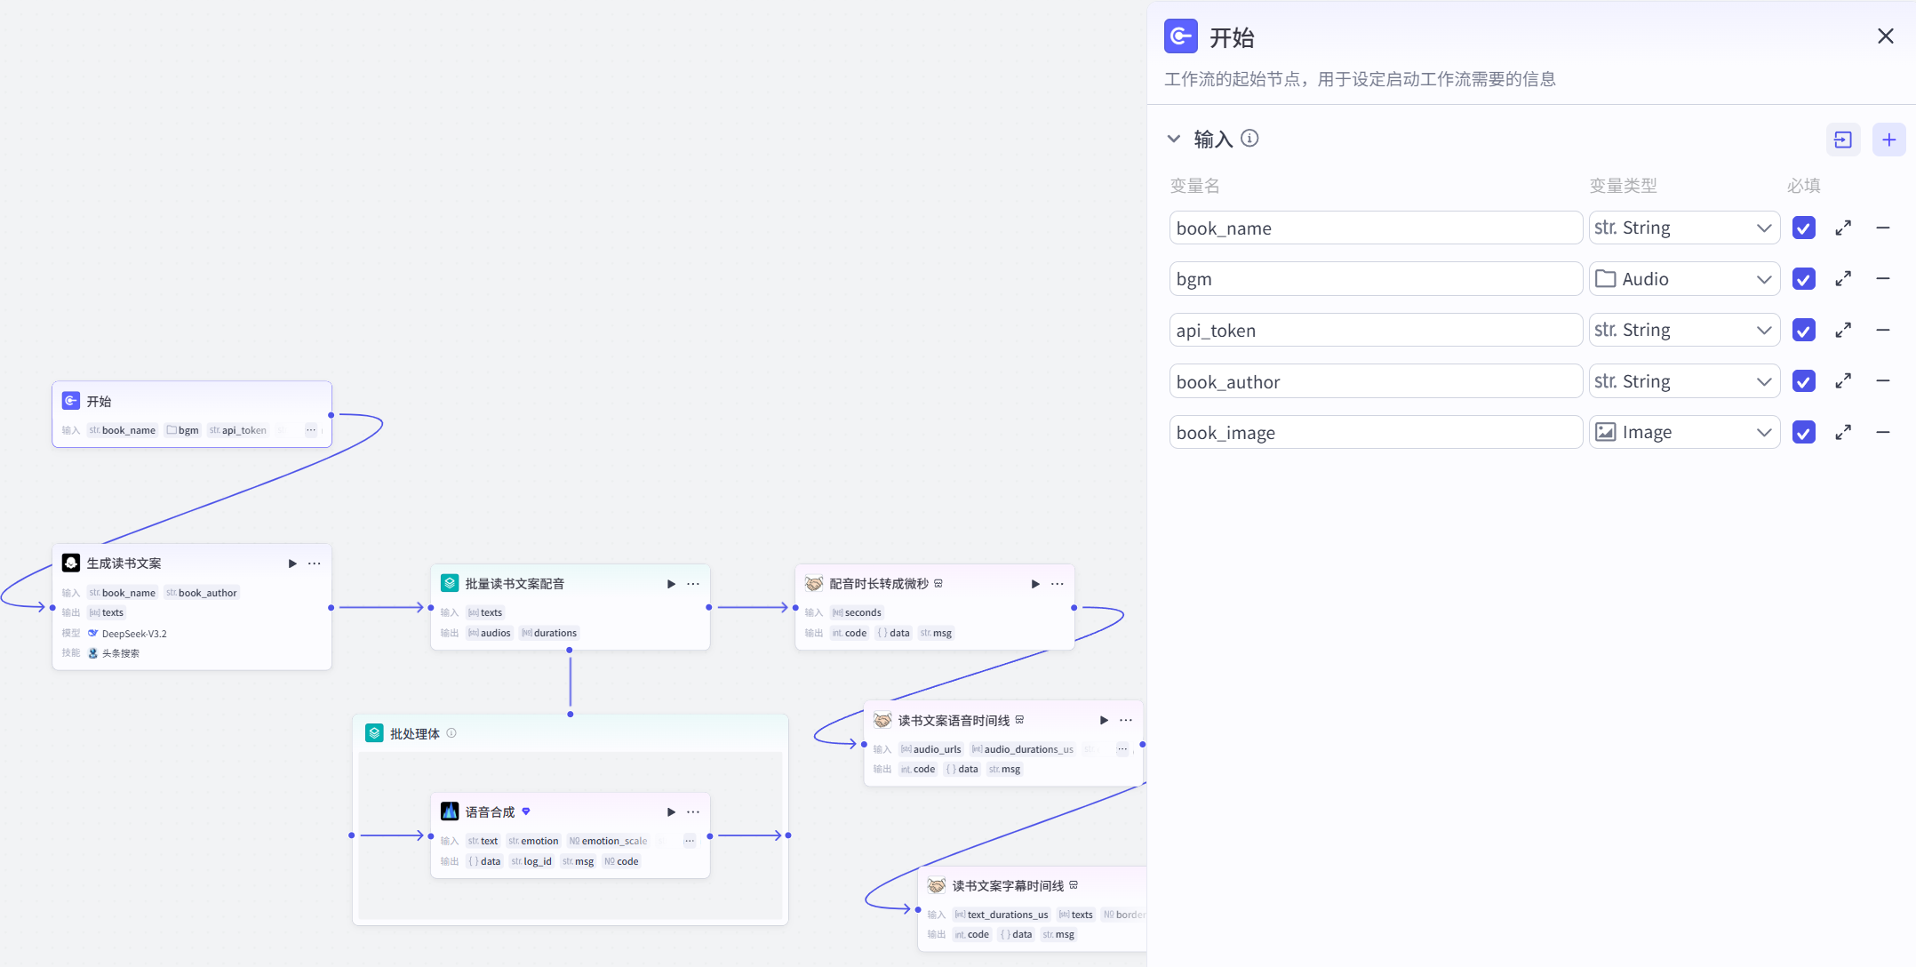Click the text_durations_us input tag
The height and width of the screenshot is (967, 1916).
[x=1002, y=915]
